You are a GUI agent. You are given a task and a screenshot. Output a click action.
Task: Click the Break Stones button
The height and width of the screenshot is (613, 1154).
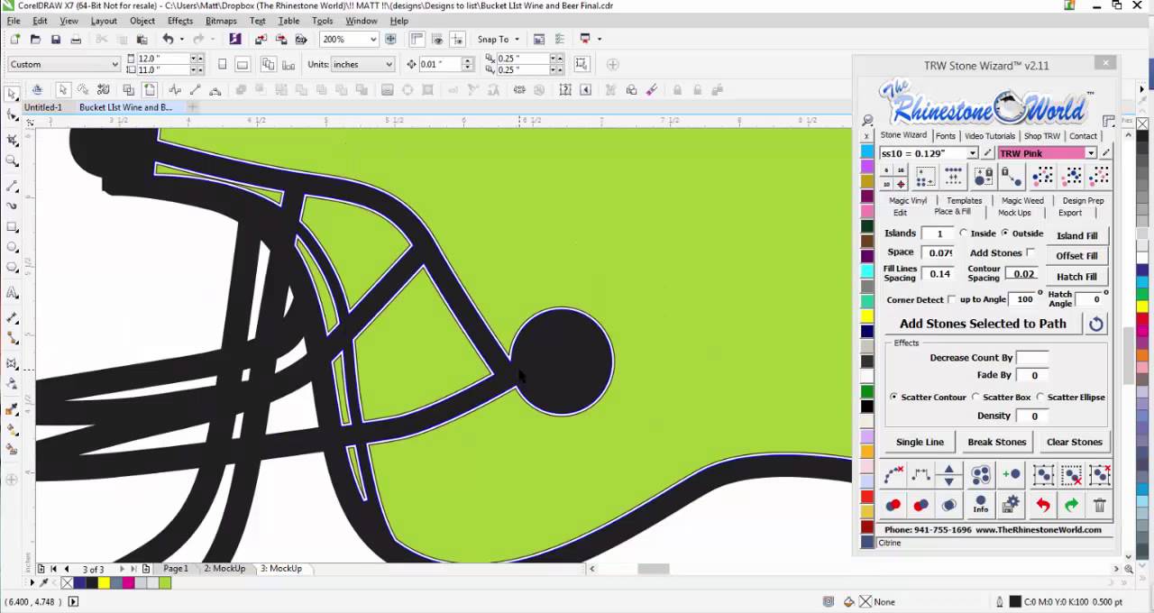tap(996, 442)
